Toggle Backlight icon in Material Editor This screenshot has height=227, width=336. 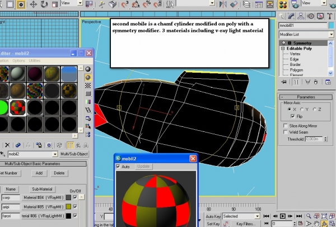tap(88, 78)
